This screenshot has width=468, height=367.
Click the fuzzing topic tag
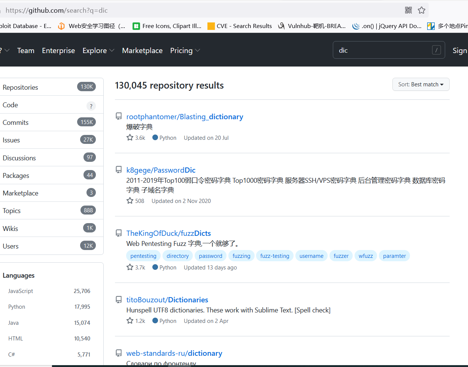pos(241,256)
